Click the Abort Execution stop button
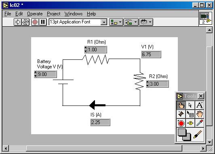Viewport: 215px width, 154px height. click(x=35, y=22)
